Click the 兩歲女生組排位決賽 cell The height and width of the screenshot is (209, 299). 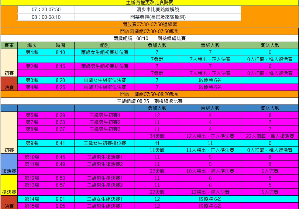[x=105, y=80]
